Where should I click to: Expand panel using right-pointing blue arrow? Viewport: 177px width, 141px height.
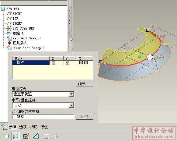tap(72, 40)
